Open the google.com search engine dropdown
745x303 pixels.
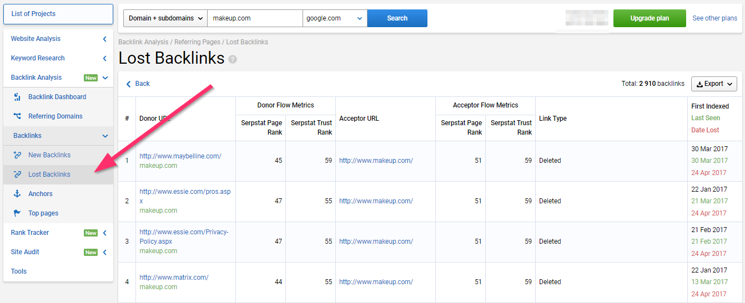335,18
